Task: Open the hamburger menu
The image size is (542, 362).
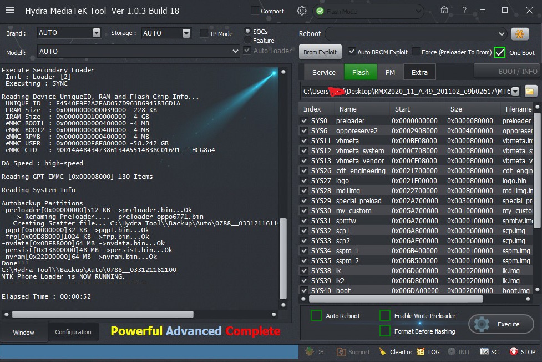Action: 10,11
